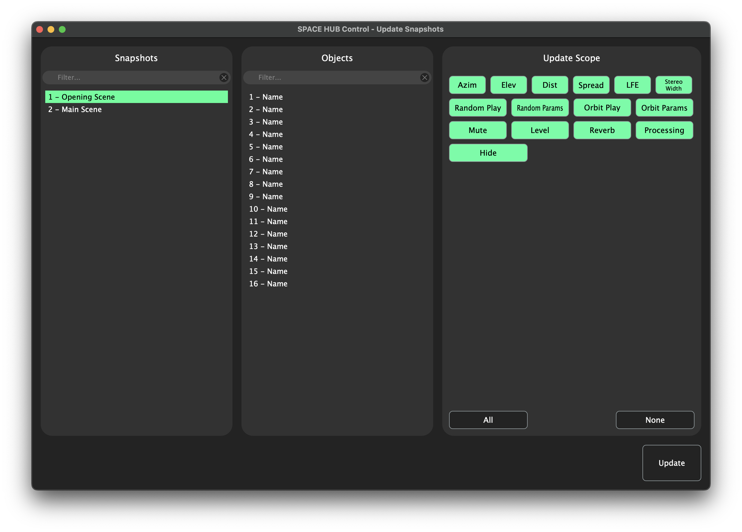
Task: Disable the Random Params scope
Action: (x=540, y=108)
